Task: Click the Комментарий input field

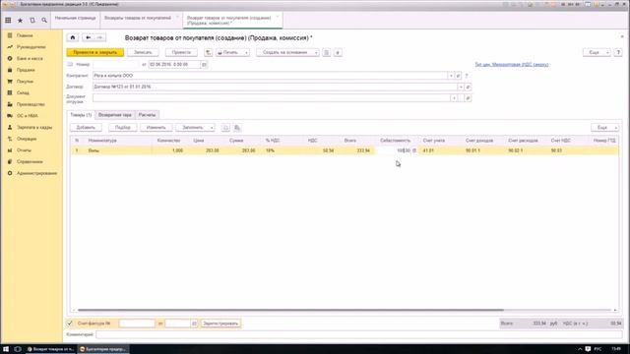Action: [x=358, y=334]
